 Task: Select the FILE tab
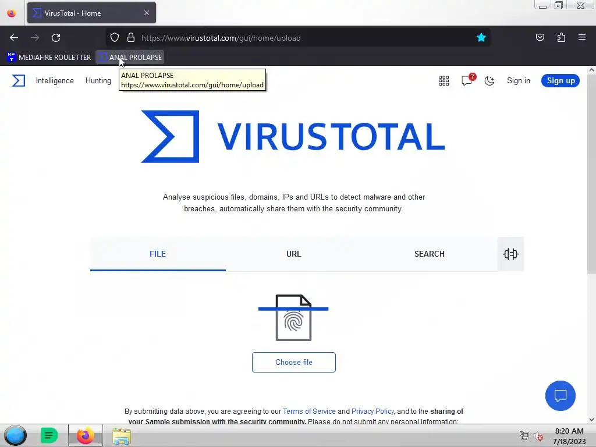(x=158, y=254)
